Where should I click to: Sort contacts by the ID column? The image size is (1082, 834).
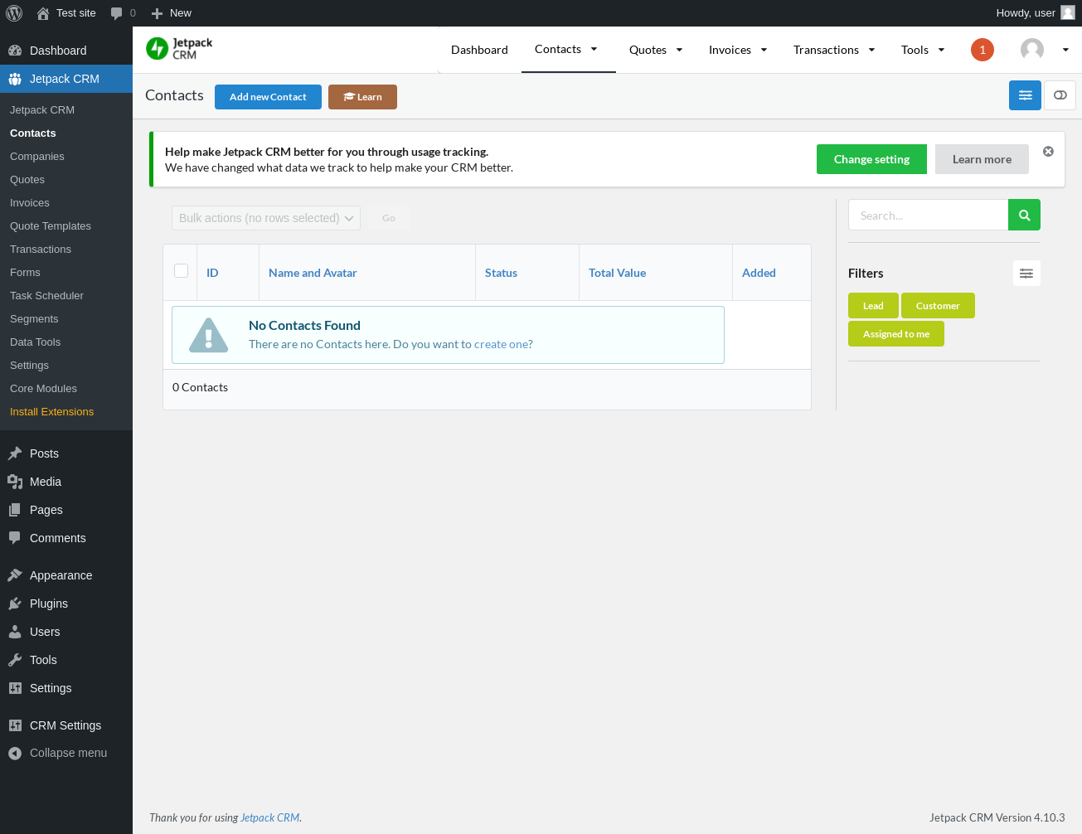tap(212, 273)
